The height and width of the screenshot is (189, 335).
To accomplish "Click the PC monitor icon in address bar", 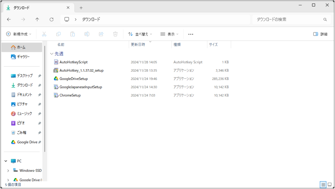I will tap(67, 19).
